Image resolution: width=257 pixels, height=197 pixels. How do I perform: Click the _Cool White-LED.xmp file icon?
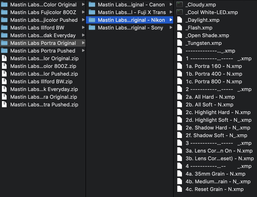coord(180,12)
